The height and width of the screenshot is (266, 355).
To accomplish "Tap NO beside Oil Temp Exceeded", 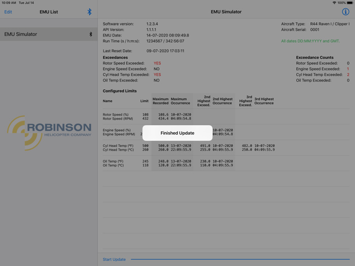I will pos(156,80).
